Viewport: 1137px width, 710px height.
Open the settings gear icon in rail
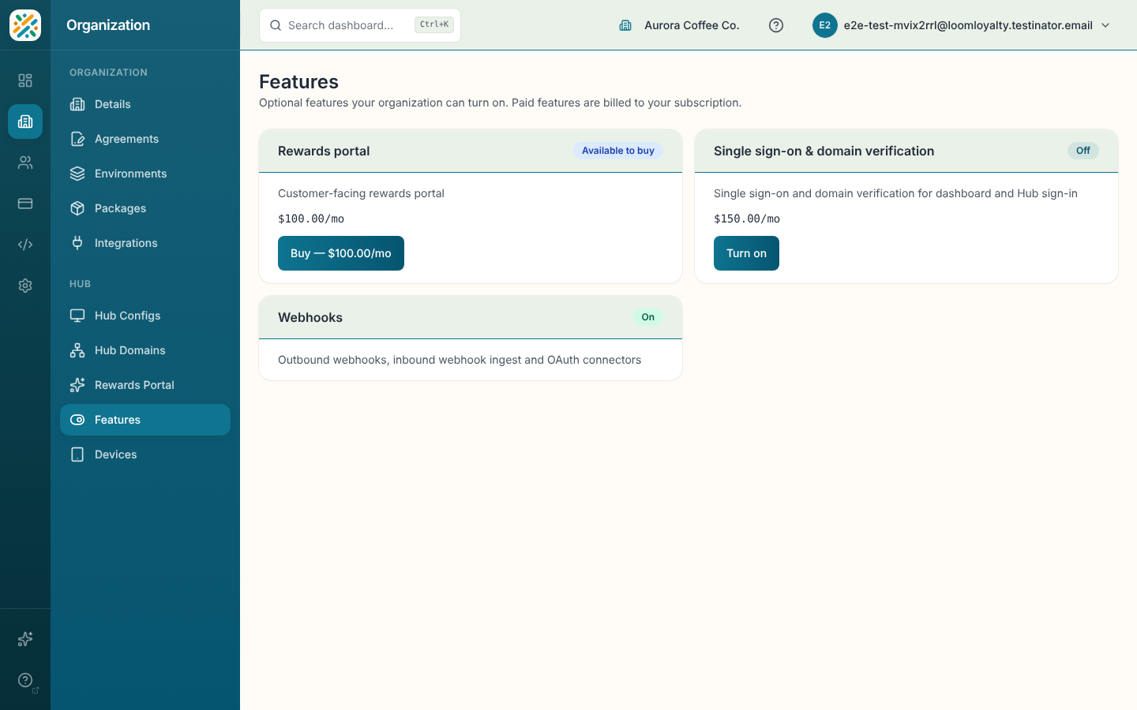[x=25, y=286]
